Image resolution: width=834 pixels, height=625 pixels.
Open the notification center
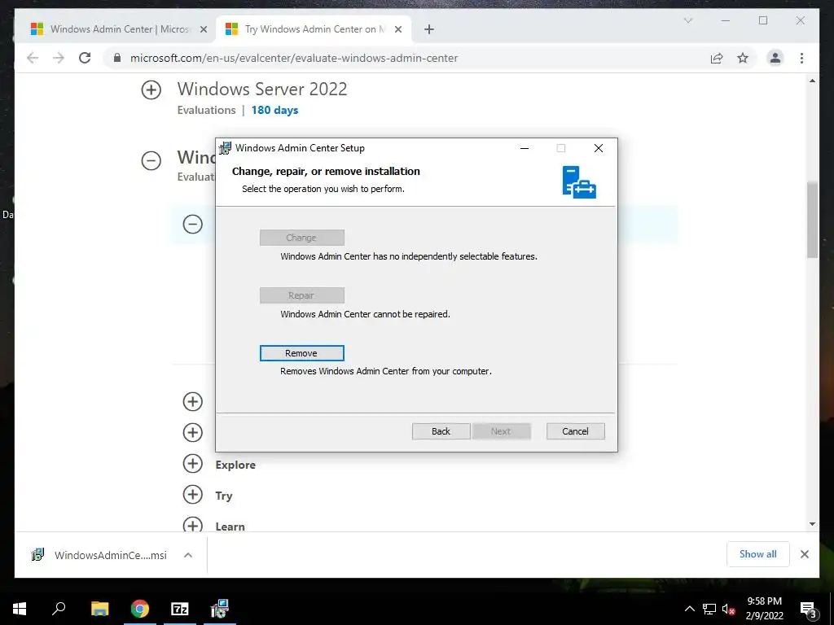point(809,609)
